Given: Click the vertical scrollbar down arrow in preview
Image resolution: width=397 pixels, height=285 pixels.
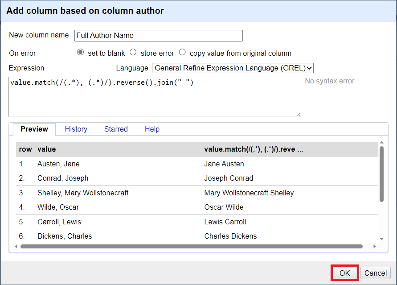Looking at the screenshot, I should [x=381, y=240].
